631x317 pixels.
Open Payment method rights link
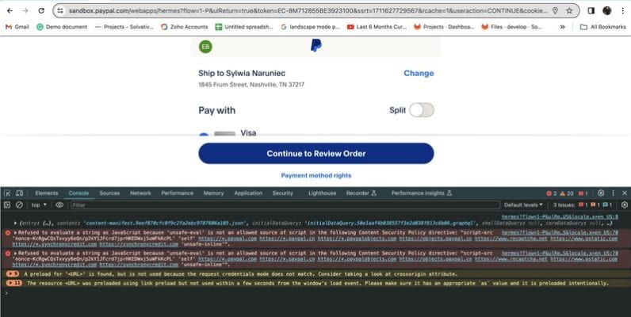pos(316,175)
